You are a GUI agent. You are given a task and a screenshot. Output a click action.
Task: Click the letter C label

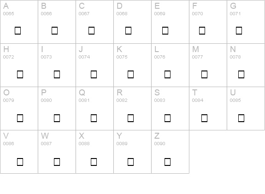pos(82,6)
